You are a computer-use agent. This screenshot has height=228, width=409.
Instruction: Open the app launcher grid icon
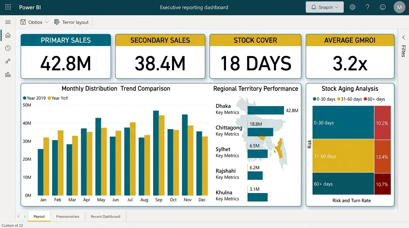(8, 7)
